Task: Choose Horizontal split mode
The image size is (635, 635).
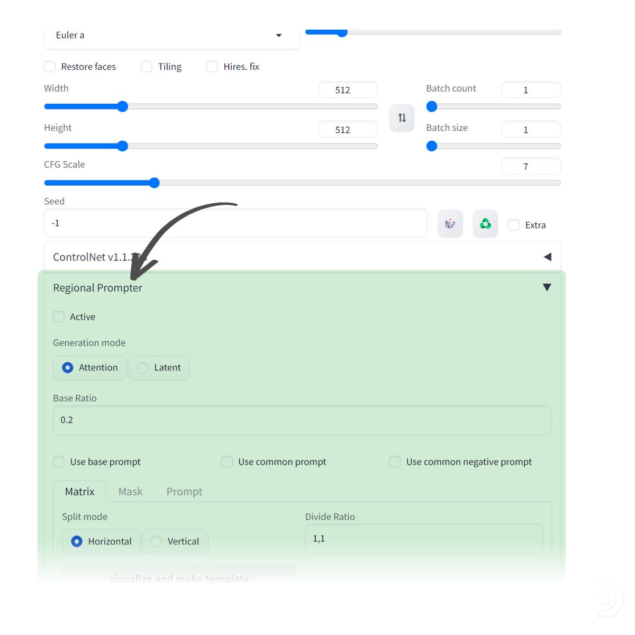Action: click(x=102, y=541)
